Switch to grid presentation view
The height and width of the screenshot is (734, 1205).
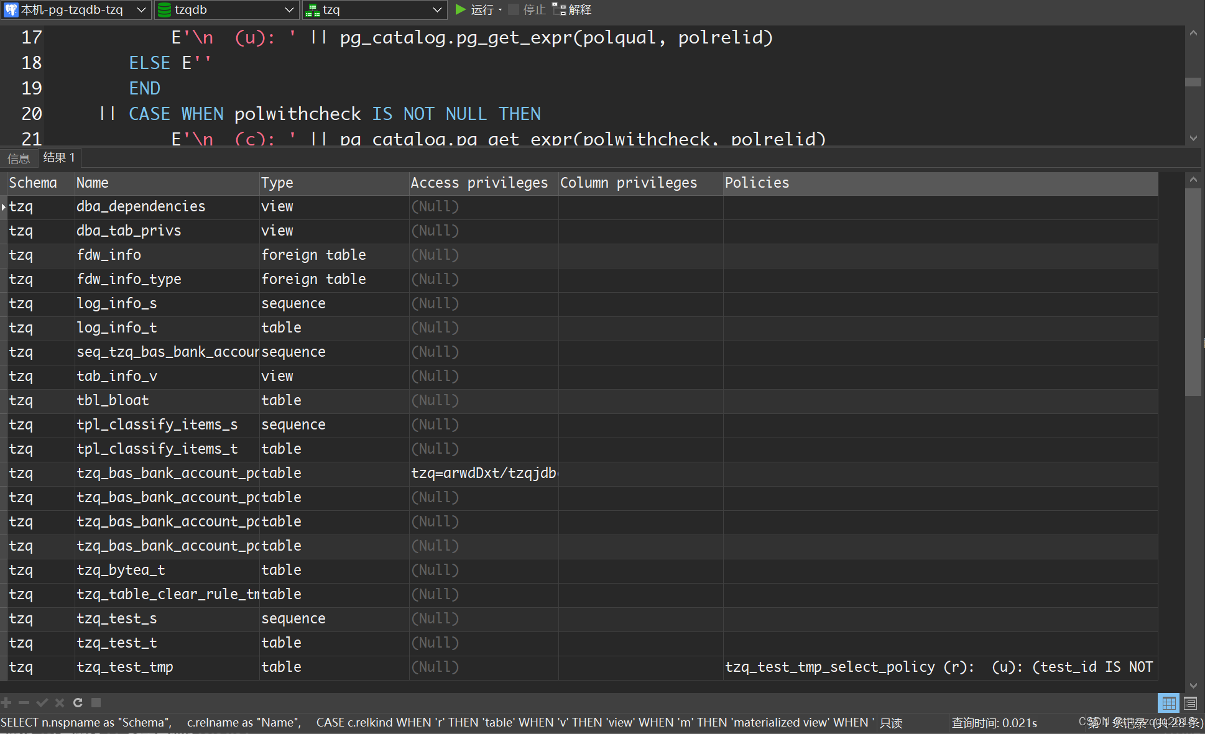(1169, 702)
